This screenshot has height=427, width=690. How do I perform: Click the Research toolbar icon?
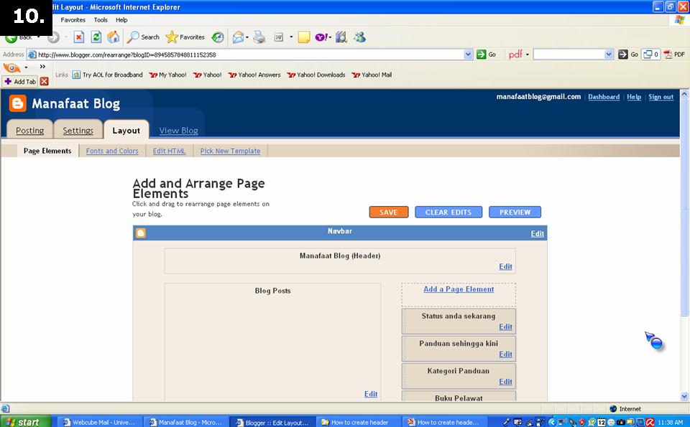pyautogui.click(x=341, y=37)
